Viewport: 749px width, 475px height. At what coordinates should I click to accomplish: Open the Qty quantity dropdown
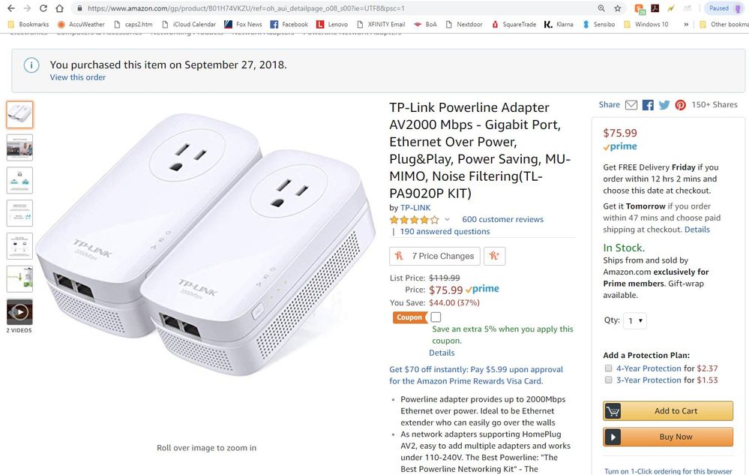click(x=634, y=320)
